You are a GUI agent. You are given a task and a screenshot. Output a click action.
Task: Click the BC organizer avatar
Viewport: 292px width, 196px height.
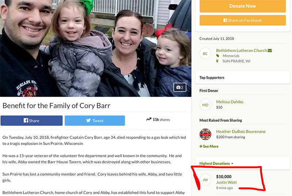(205, 54)
